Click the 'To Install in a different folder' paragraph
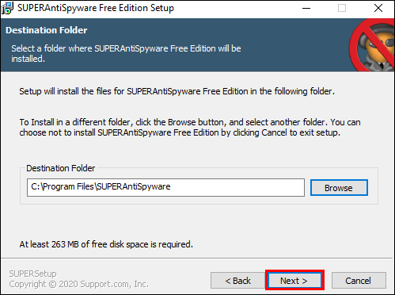 (x=190, y=128)
